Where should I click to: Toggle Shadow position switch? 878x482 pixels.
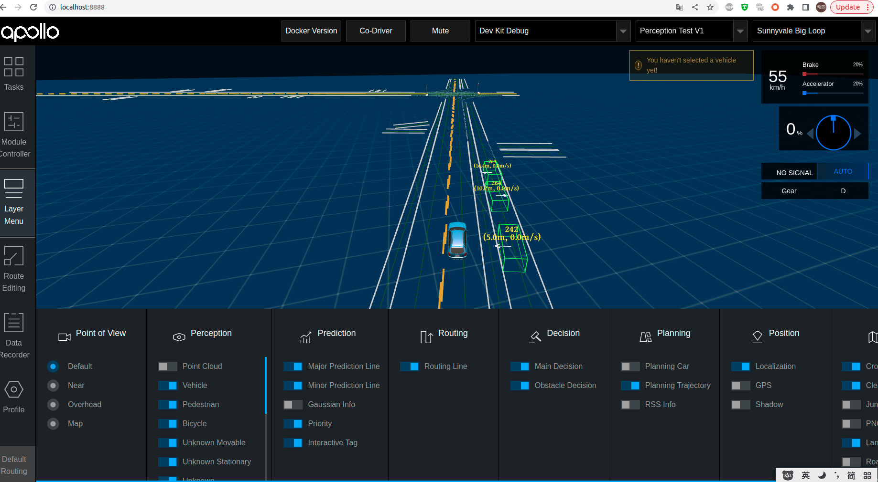pyautogui.click(x=741, y=405)
